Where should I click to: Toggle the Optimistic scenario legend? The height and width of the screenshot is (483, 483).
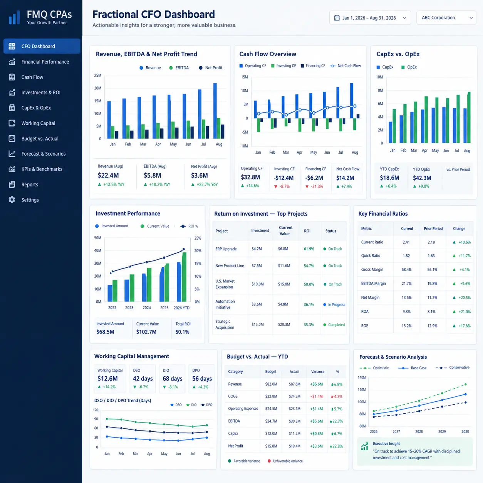[x=374, y=368]
